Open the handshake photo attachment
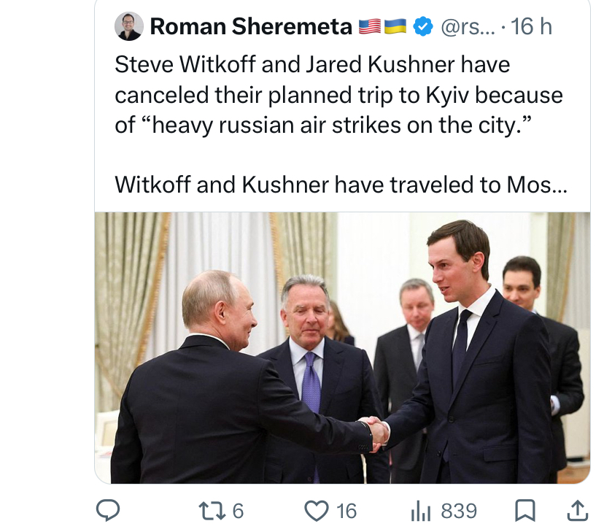604x529 pixels. tap(342, 347)
